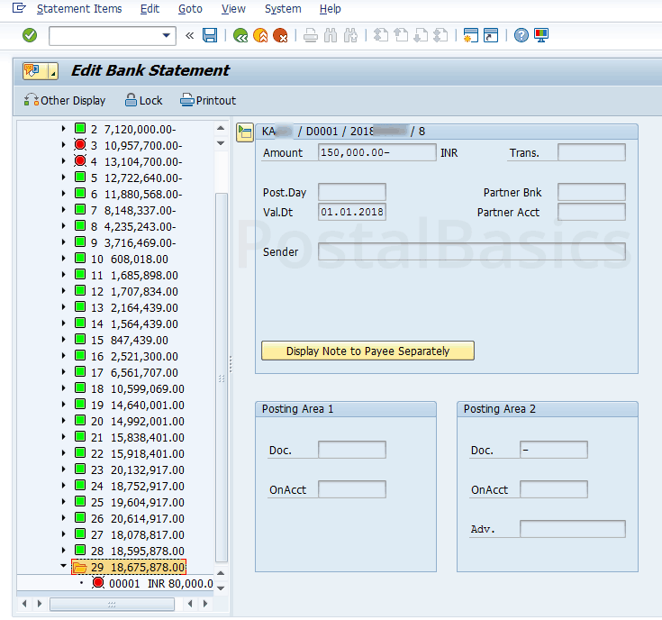Screen dimensions: 662x620
Task: Click the Other Display button
Action: tap(65, 100)
